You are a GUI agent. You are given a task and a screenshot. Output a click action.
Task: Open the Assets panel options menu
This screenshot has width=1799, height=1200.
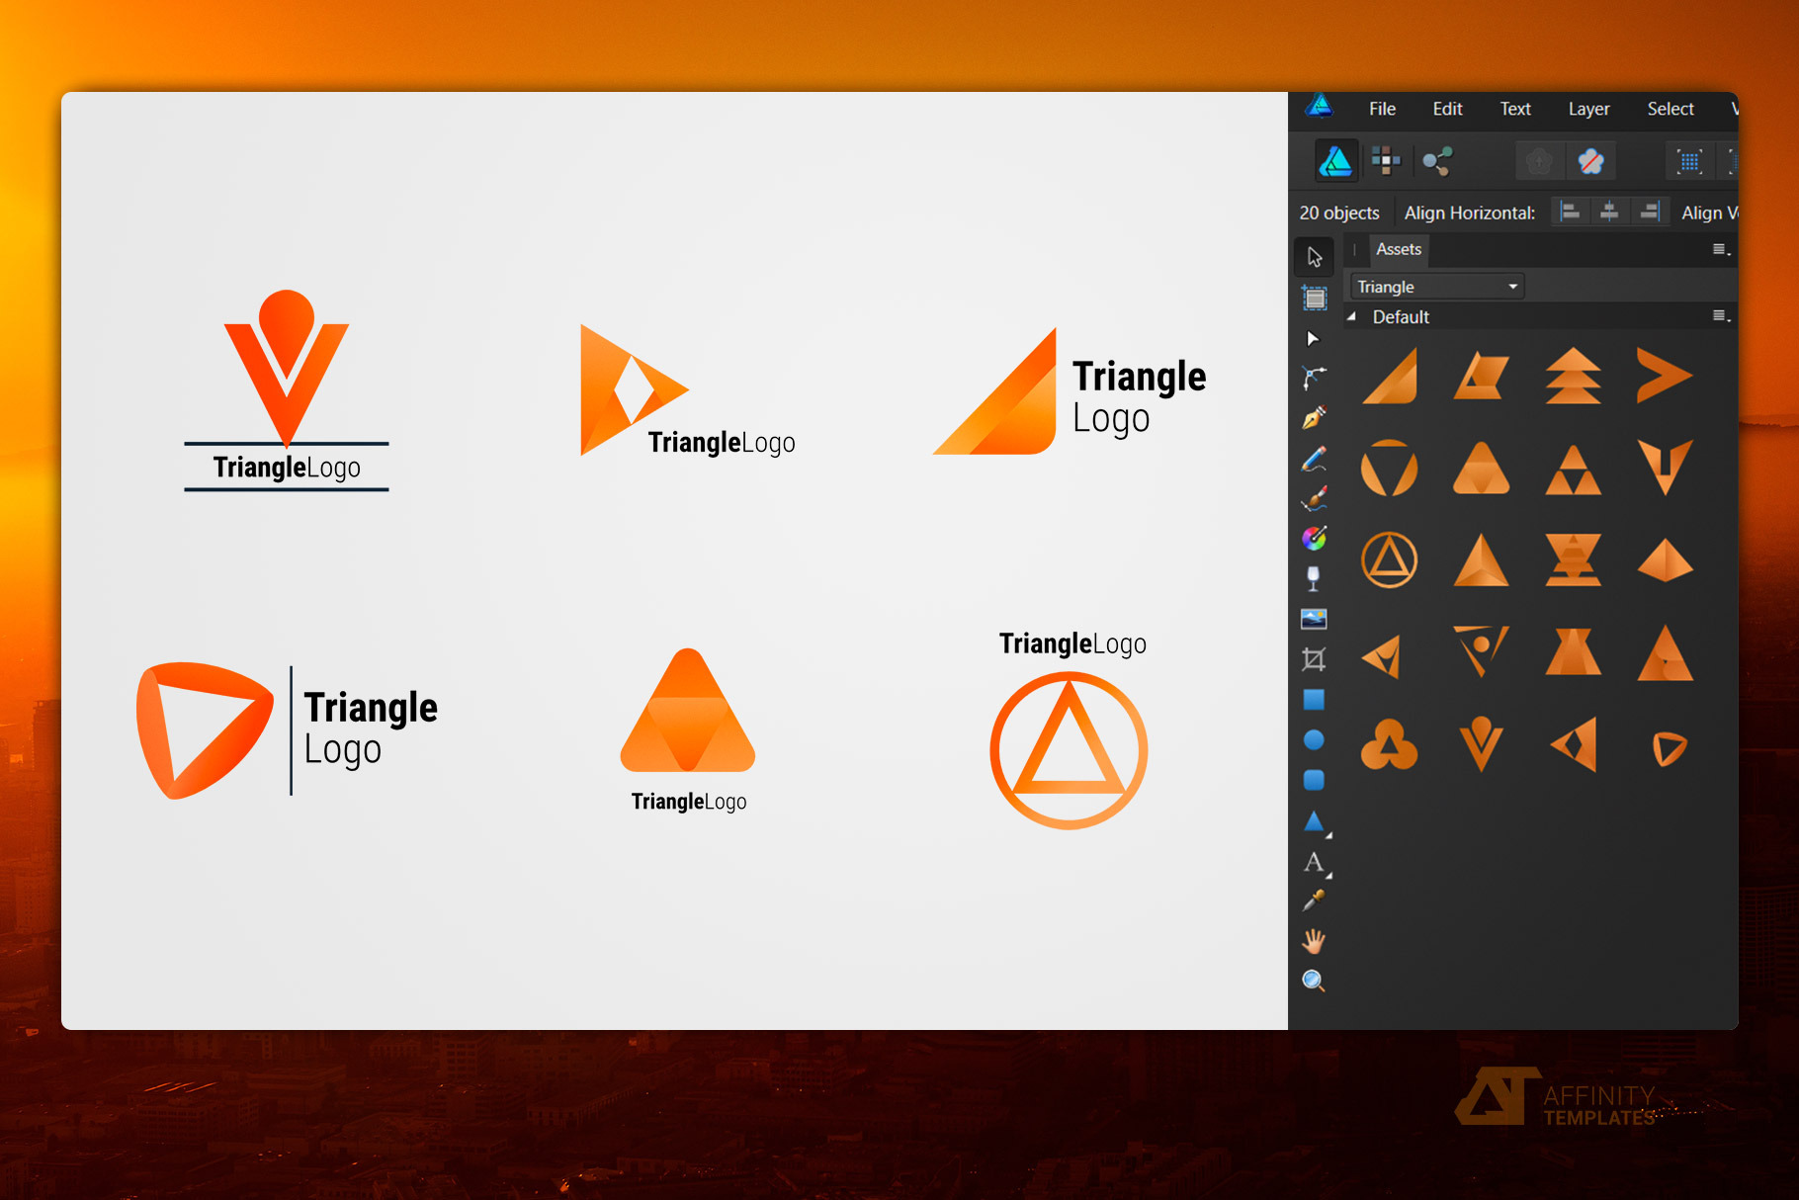coord(1721,250)
